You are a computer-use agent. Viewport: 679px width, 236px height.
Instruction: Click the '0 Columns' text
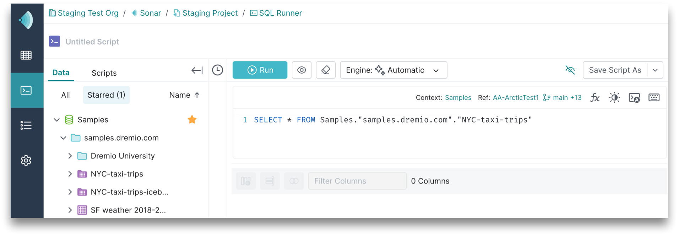click(x=430, y=181)
